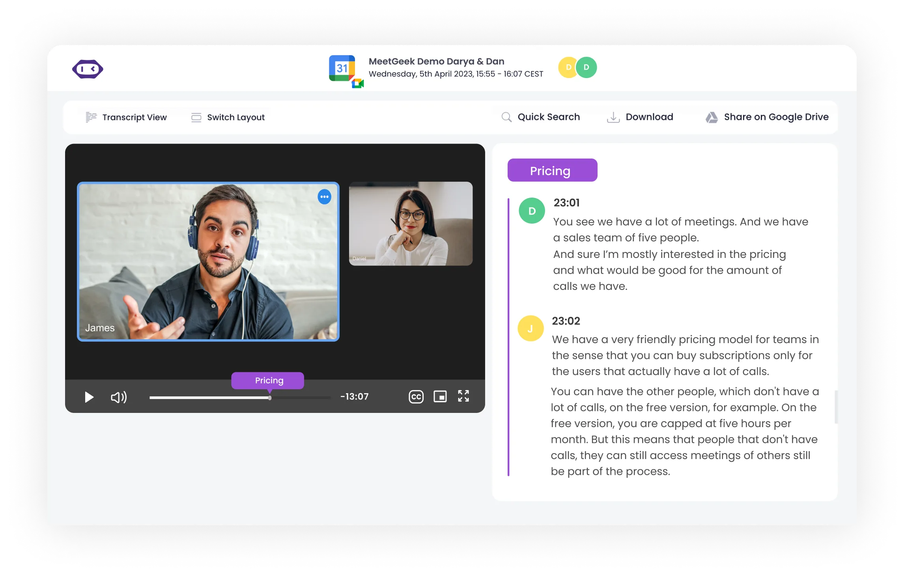Click the video progress bar track

(x=300, y=398)
